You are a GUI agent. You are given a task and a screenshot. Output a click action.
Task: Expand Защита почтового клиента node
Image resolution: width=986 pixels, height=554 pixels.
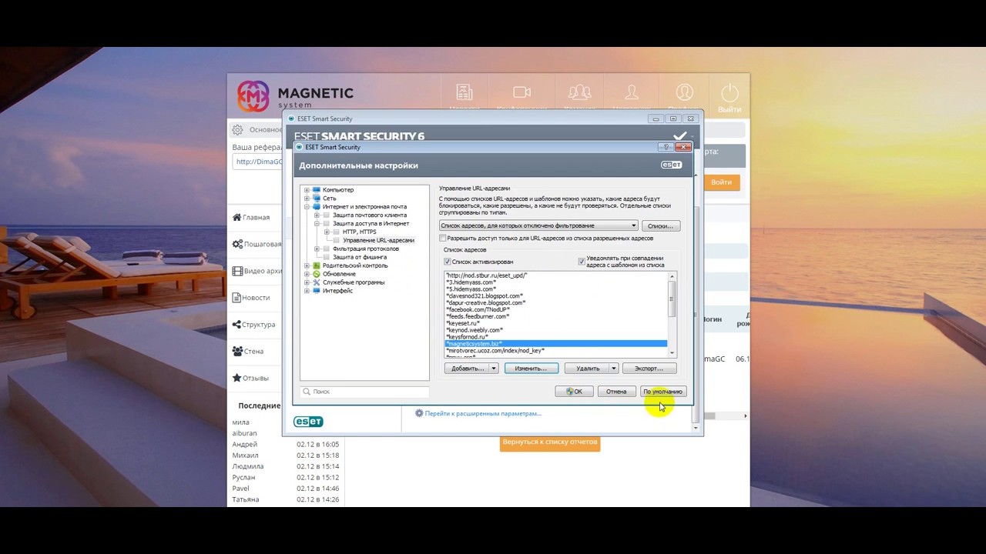pyautogui.click(x=317, y=215)
